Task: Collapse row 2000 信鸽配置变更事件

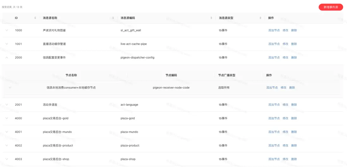Action: click(7, 57)
